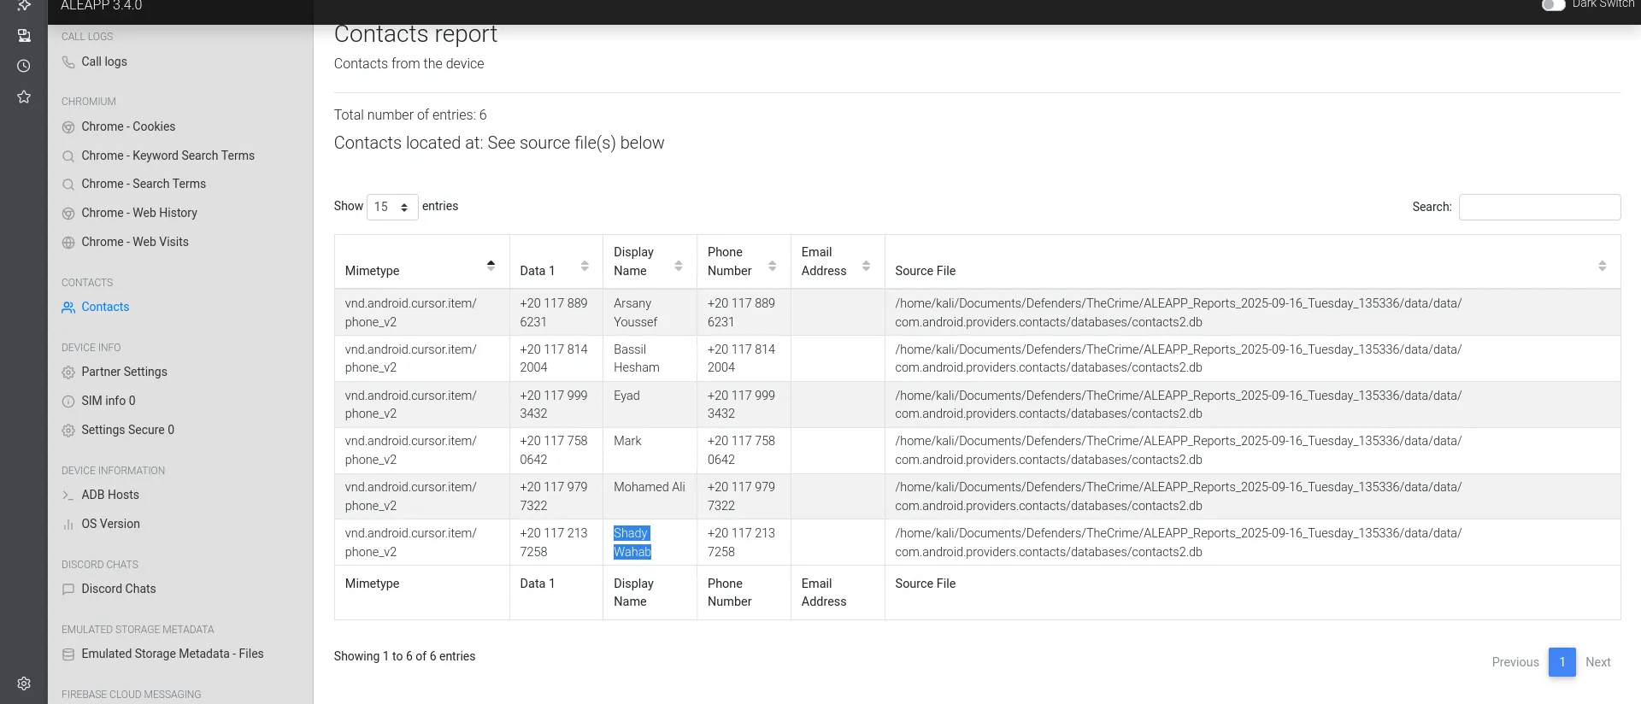
Task: Click the Mohamed Ali display name cell
Action: pos(650,496)
